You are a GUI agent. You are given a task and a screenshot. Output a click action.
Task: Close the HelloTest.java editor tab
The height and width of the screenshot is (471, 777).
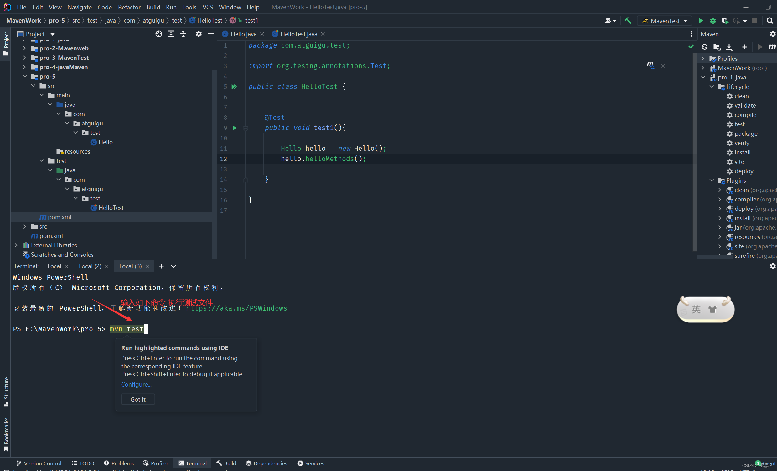pos(323,34)
